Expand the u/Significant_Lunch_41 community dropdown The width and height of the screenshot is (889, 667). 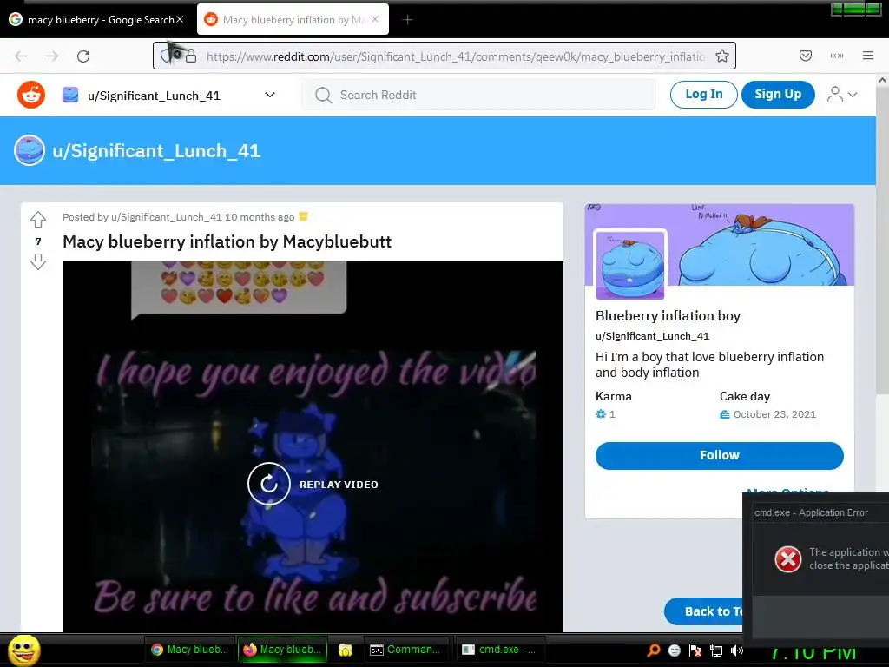click(270, 95)
